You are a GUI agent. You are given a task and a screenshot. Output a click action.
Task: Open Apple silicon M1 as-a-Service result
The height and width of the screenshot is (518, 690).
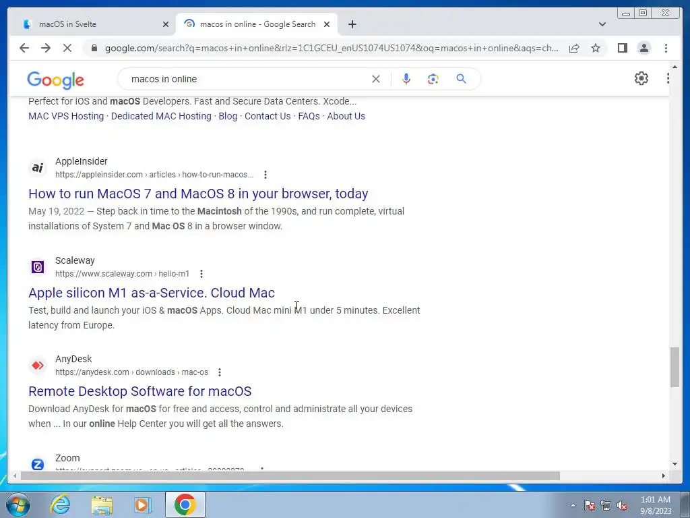[152, 293]
